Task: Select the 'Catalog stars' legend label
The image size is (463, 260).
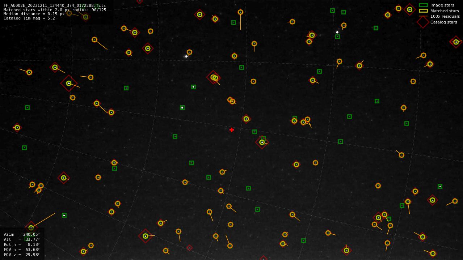Action: pos(443,22)
